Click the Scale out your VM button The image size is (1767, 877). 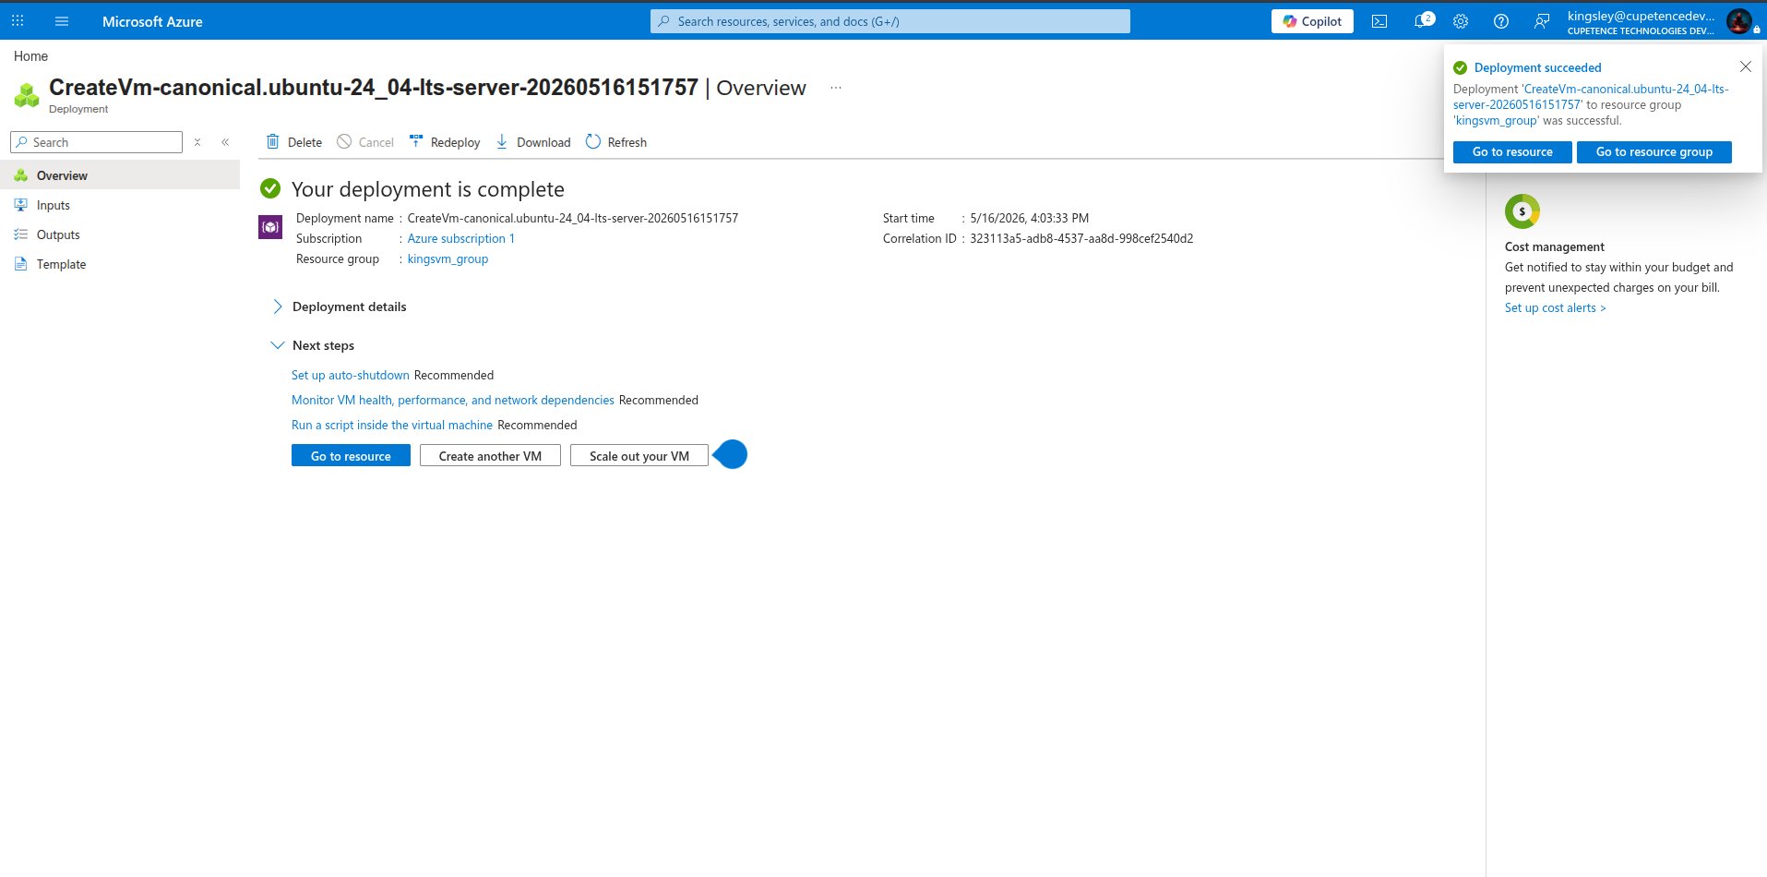pyautogui.click(x=639, y=456)
